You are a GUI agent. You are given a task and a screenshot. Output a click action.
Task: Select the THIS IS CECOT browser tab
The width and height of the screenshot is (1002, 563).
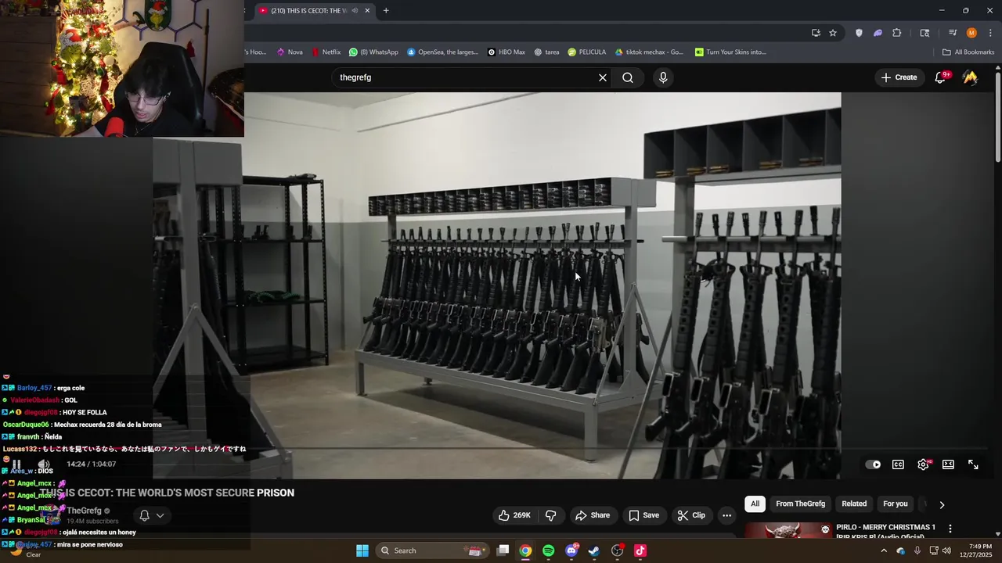(x=309, y=11)
